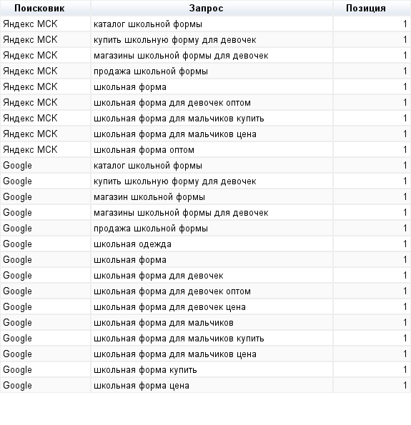Screen dimensions: 411x425
Task: Click the Запрос column header
Action: coord(206,8)
